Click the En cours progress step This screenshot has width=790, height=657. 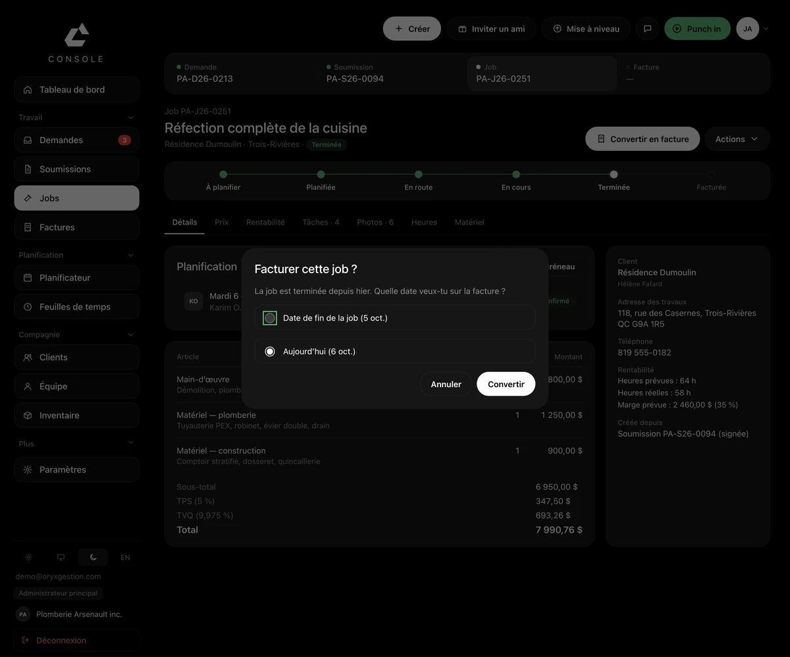click(x=516, y=180)
